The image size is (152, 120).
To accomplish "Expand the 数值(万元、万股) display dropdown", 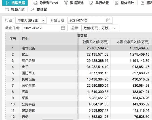I will pyautogui.click(x=100, y=28).
